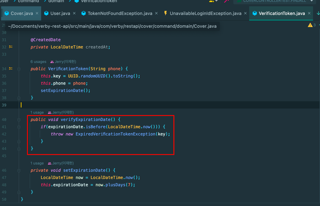Show hidden tabs via the arrow after VerificationToken.java
The image size is (320, 206).
tap(318, 13)
